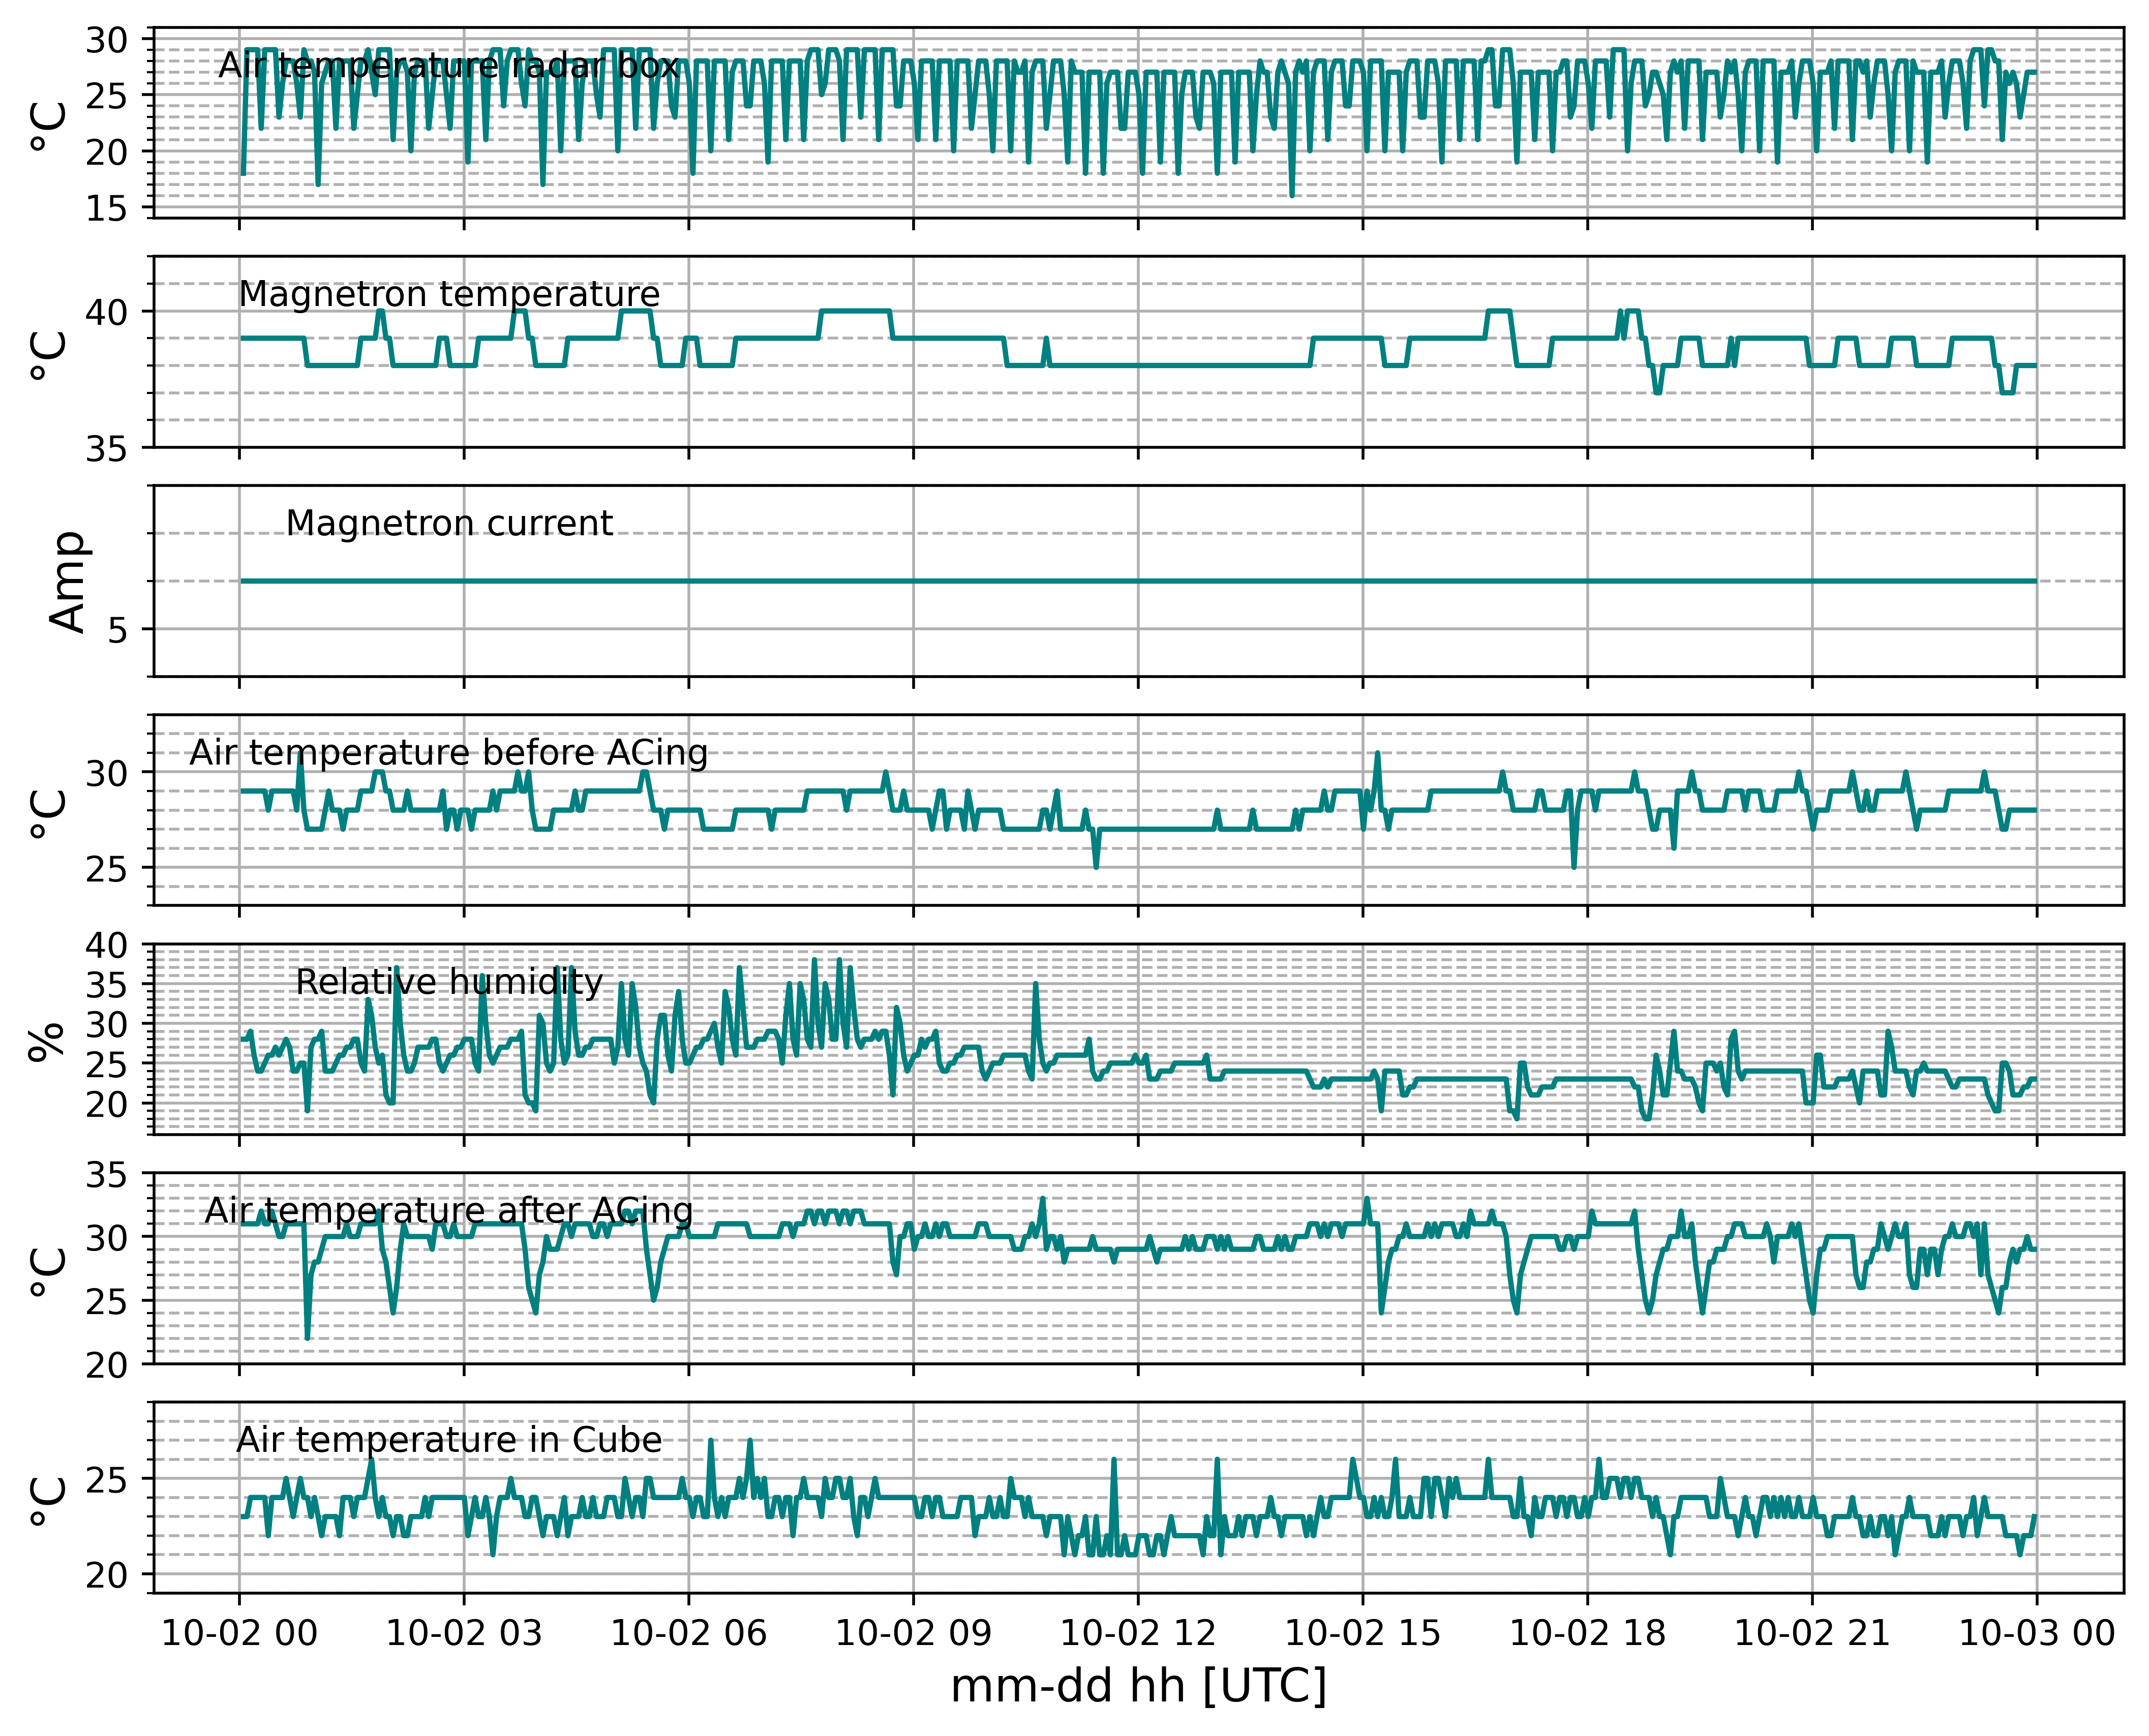
Task: Click the 'Air temperature before ACing' label
Action: click(449, 752)
